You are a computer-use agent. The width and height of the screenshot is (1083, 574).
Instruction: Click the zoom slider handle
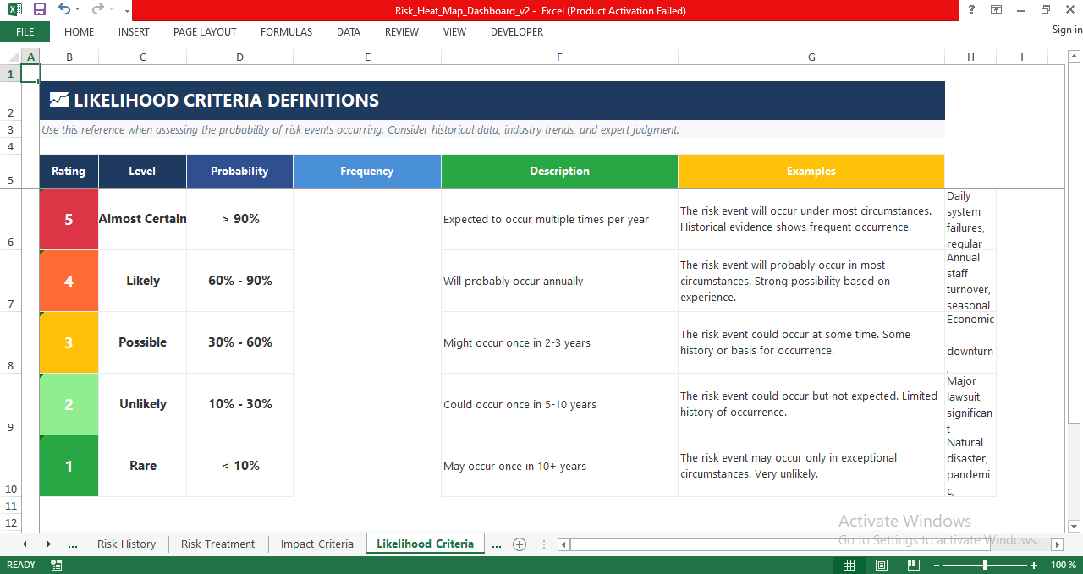point(985,565)
